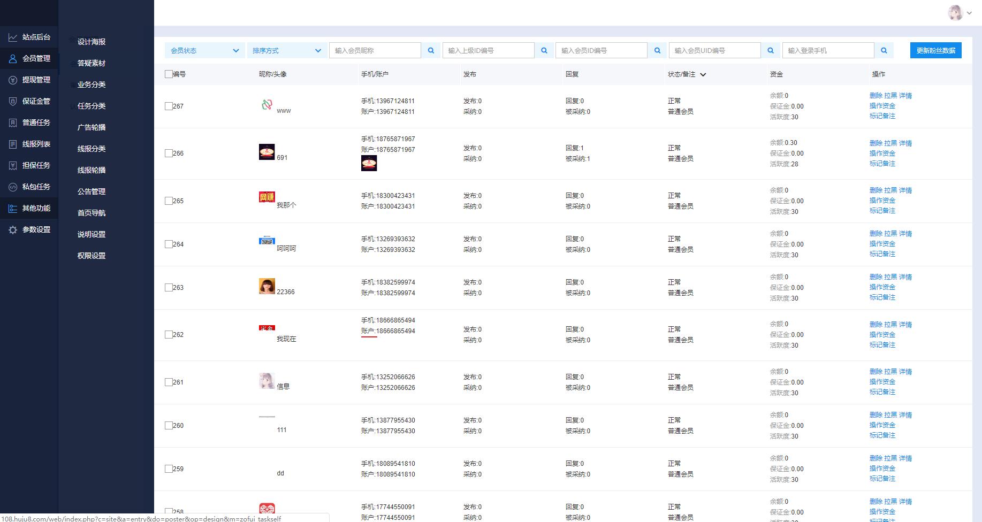This screenshot has height=522, width=982.
Task: Open the 会员状态 dropdown filter
Action: (x=204, y=50)
